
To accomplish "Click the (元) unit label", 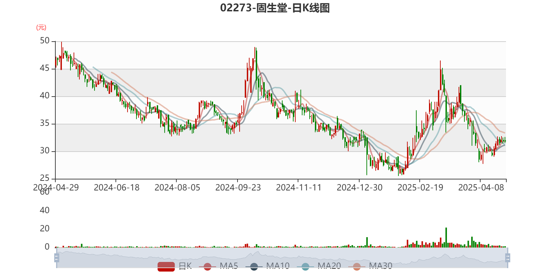I will tap(41, 27).
